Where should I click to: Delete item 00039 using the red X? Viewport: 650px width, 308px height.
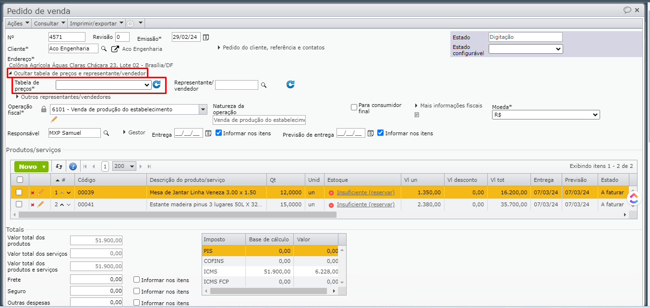click(x=33, y=192)
